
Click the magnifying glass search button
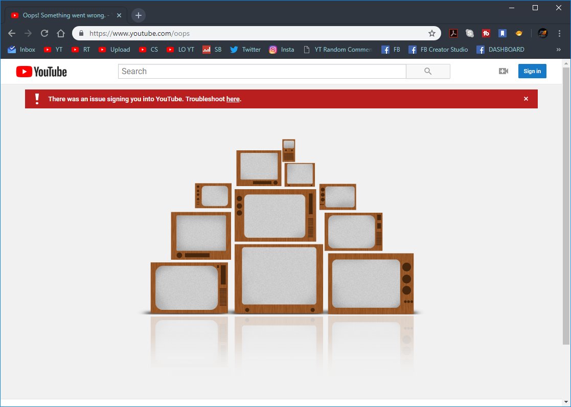(428, 72)
